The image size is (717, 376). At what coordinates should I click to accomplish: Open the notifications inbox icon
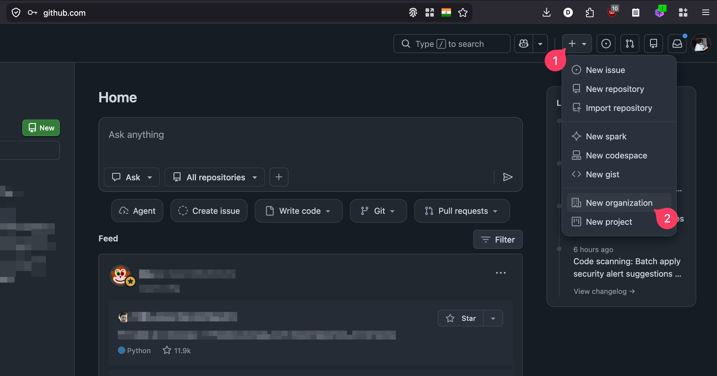click(677, 44)
